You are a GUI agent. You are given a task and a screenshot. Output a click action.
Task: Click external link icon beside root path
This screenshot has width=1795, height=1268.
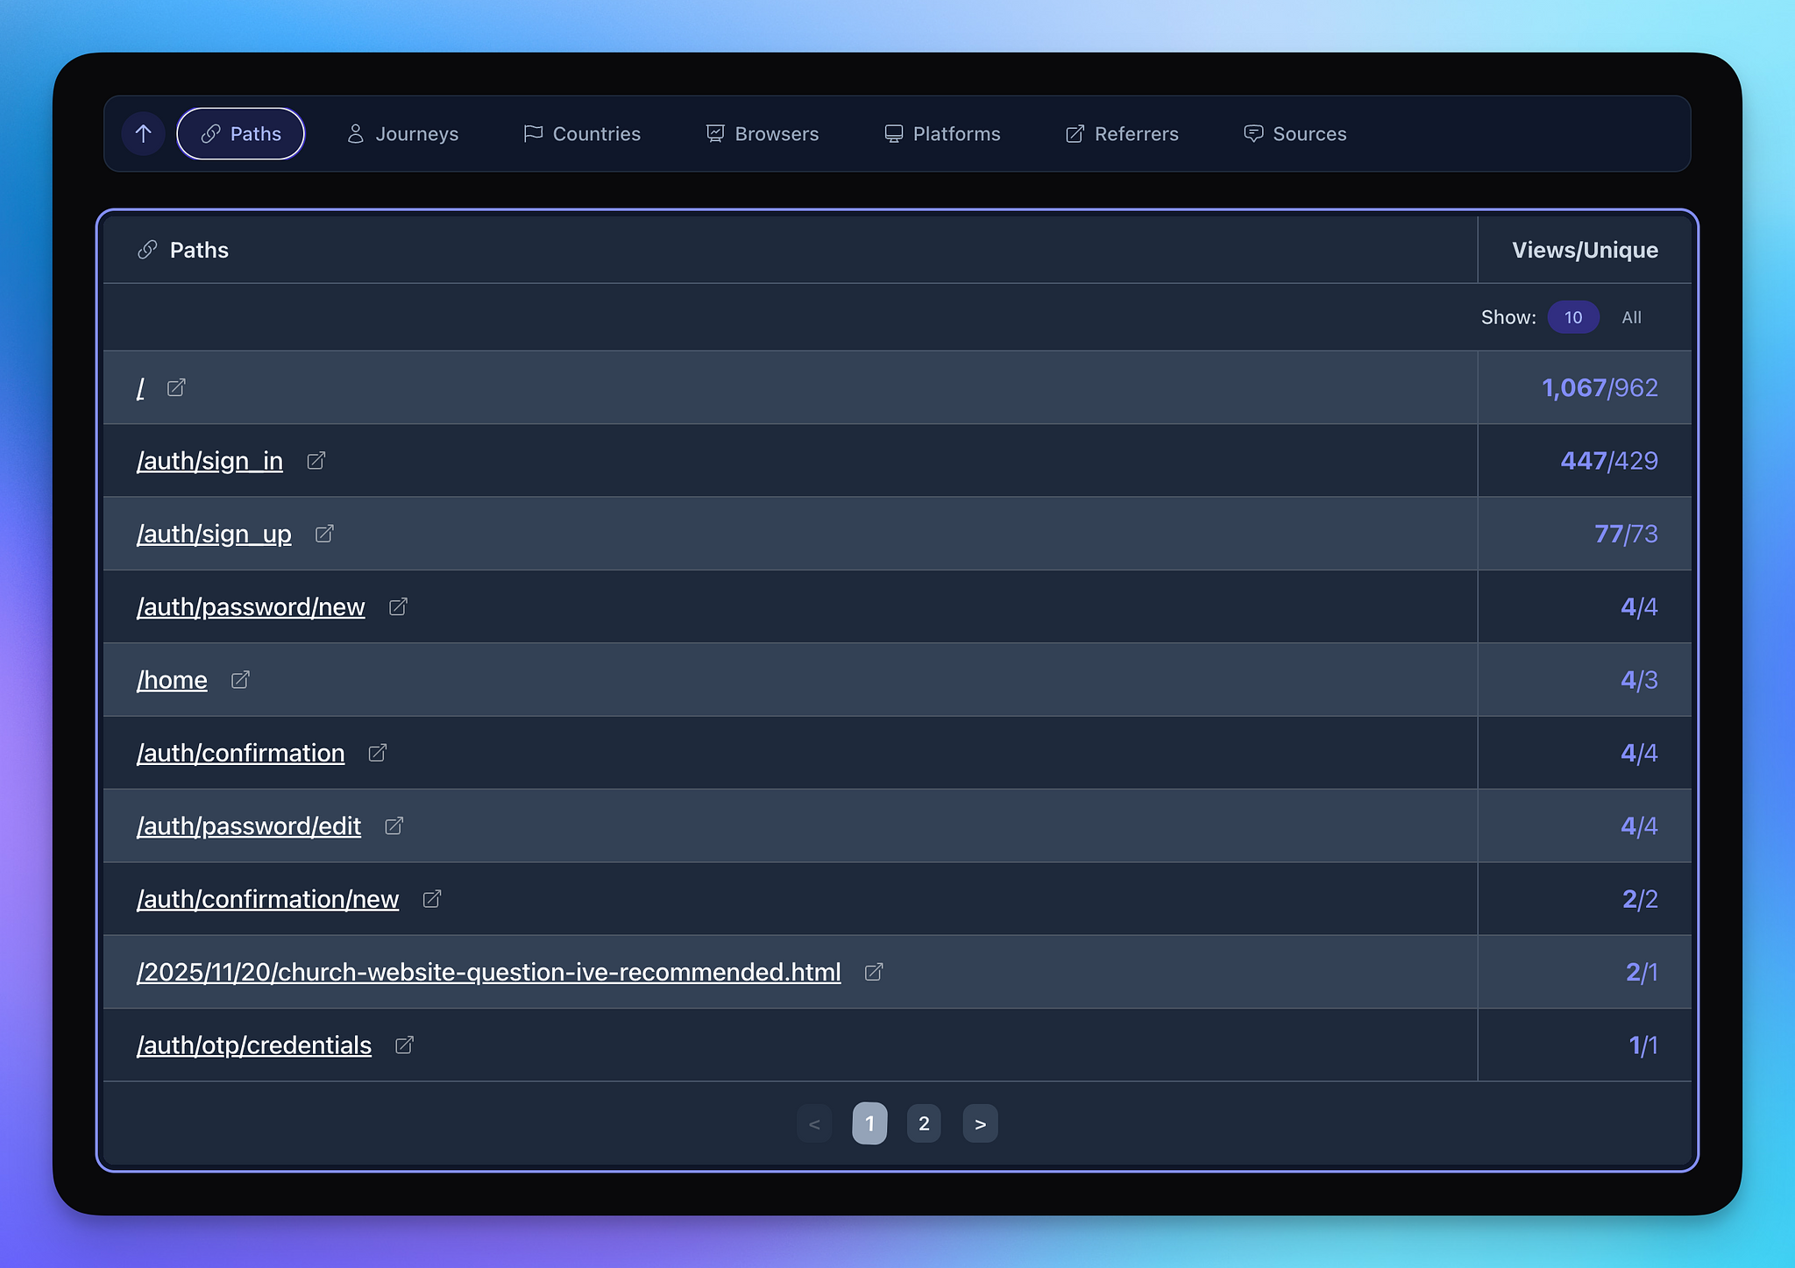click(176, 387)
